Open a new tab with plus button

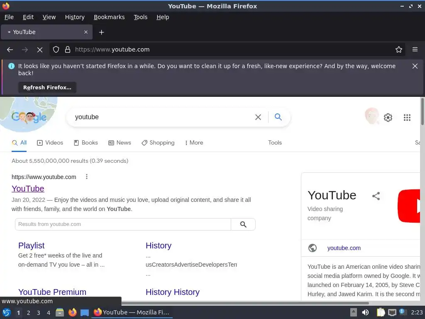click(101, 32)
